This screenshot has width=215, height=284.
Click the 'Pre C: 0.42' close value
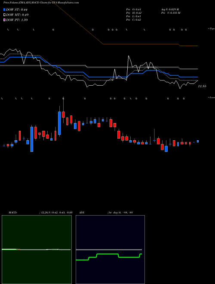coord(134,20)
